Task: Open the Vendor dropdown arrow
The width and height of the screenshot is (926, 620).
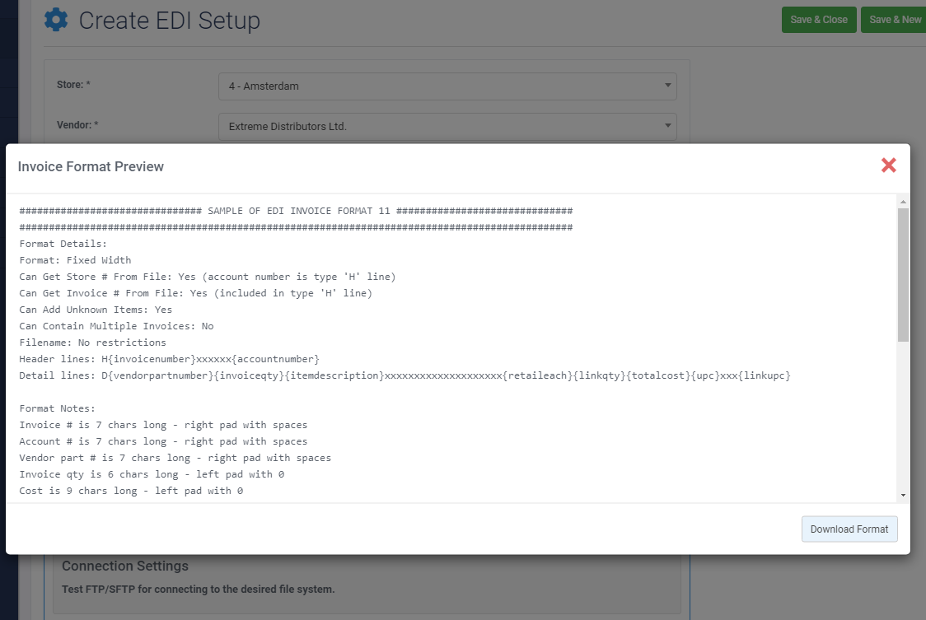Action: click(669, 126)
